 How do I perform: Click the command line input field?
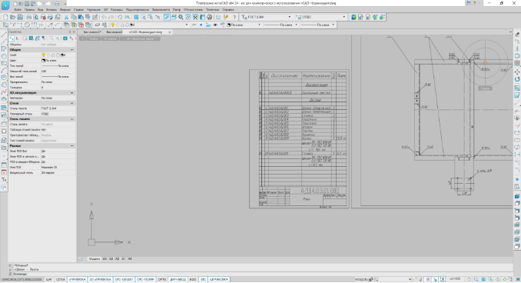(x=259, y=274)
